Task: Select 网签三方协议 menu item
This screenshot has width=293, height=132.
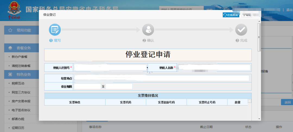Action: (x=21, y=92)
